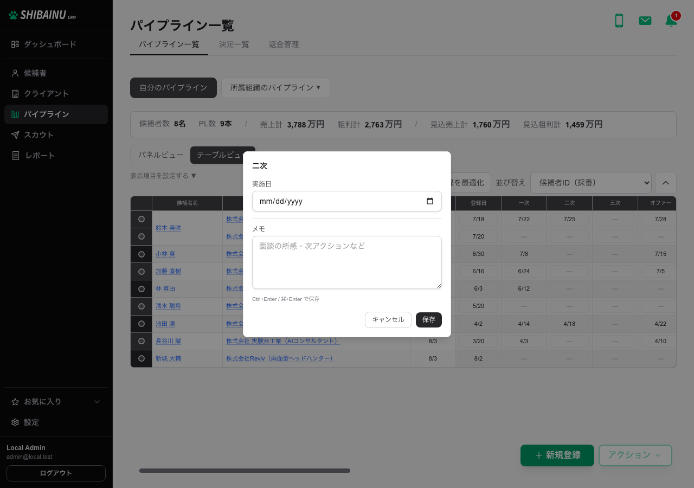Click the SHIBAINU CRM logo
694x488 pixels.
click(x=42, y=15)
